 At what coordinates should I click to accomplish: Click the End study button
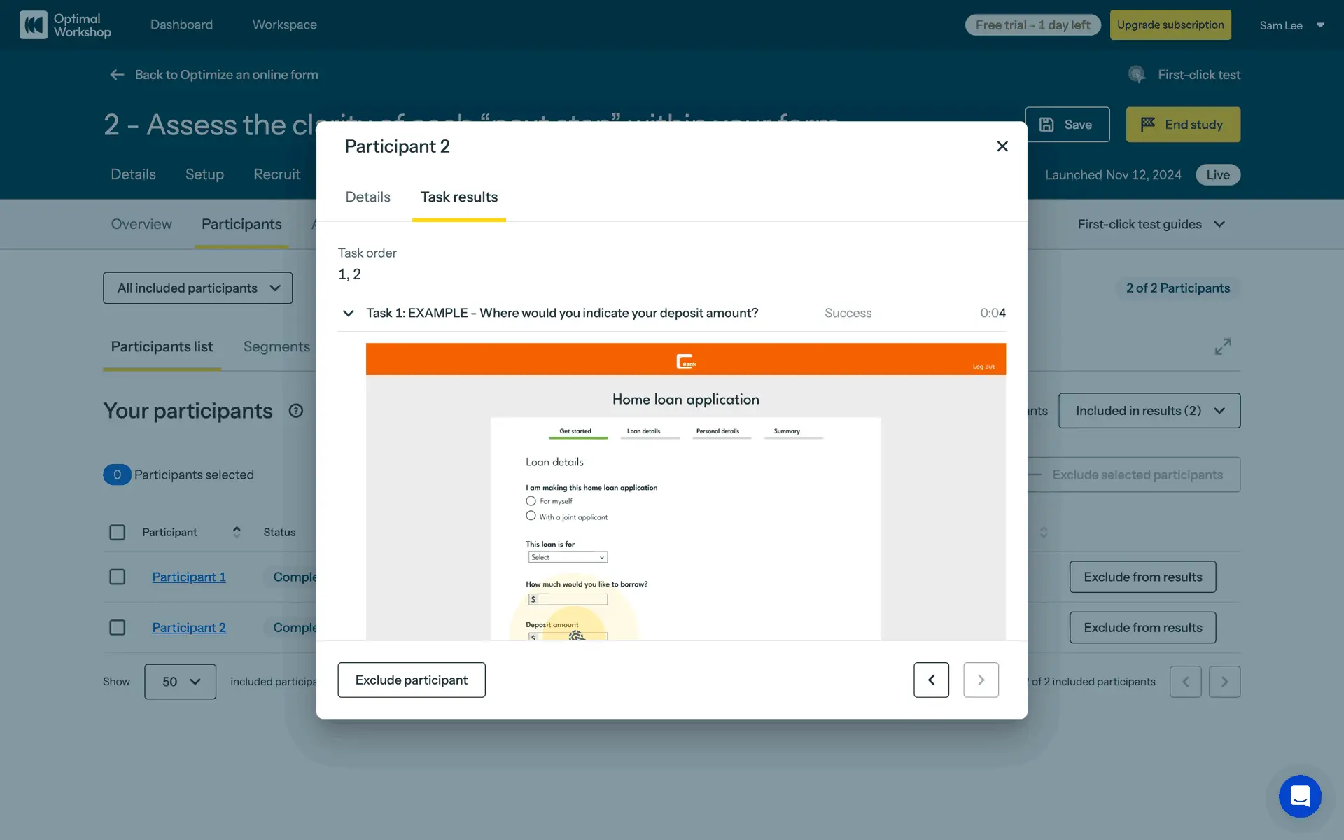point(1182,125)
